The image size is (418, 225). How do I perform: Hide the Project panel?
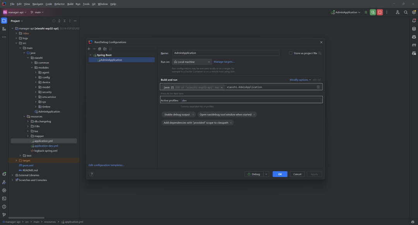(x=75, y=21)
